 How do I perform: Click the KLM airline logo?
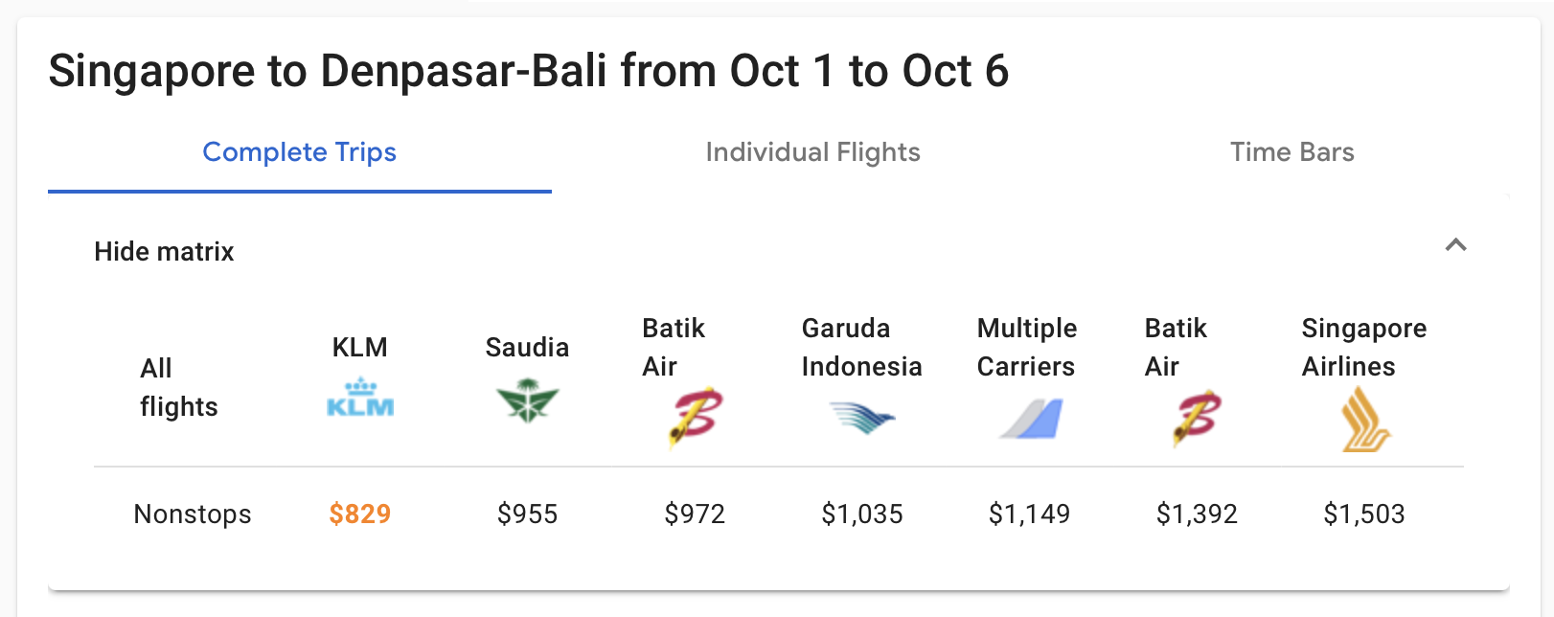[x=360, y=399]
